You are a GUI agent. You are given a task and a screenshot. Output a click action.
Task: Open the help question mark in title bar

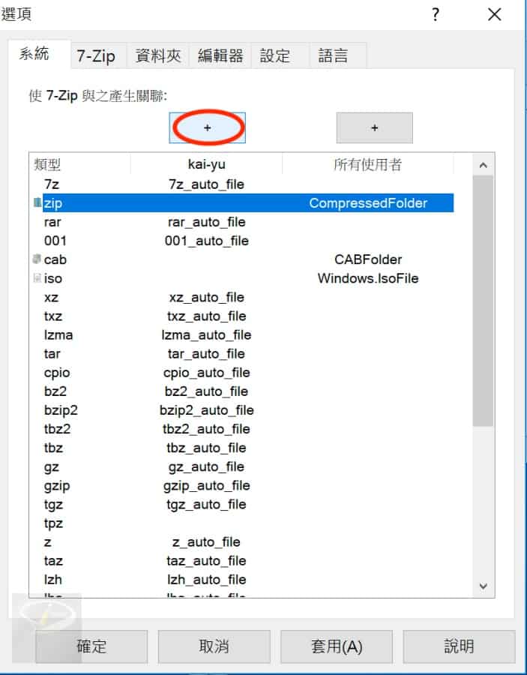pos(436,15)
